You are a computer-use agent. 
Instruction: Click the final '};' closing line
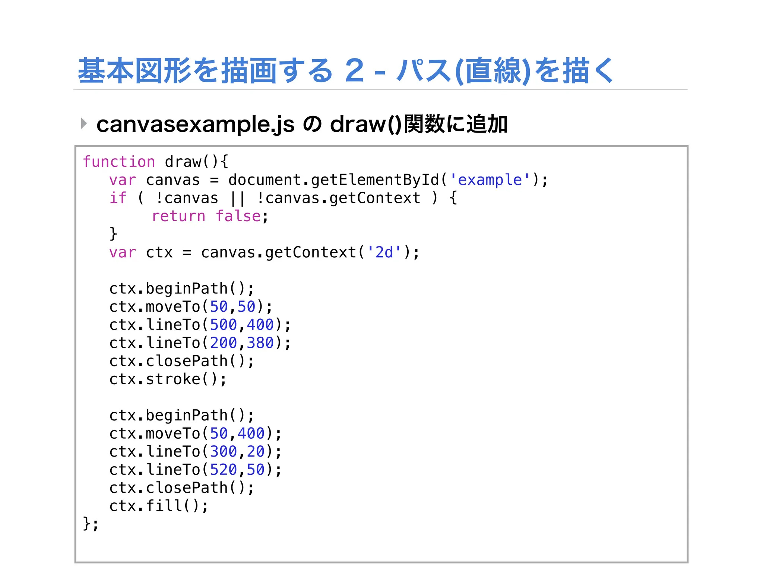[91, 524]
